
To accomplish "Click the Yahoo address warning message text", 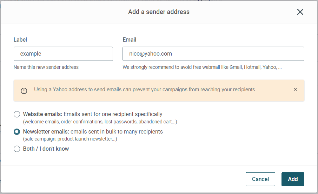I will point(145,89).
